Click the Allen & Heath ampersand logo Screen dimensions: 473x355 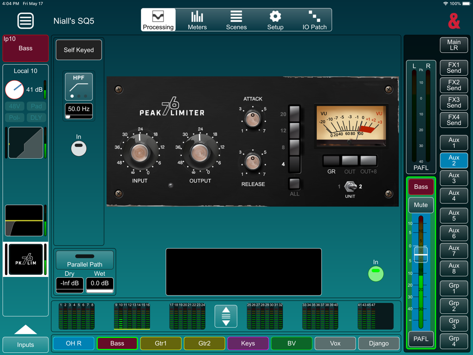[x=454, y=21]
